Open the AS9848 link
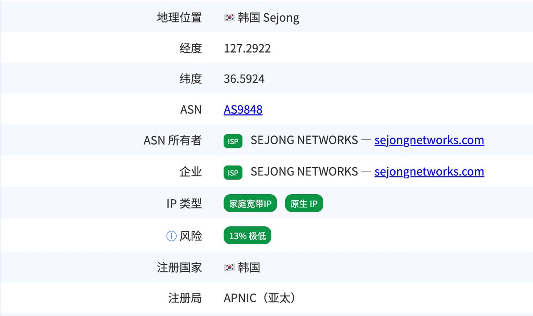This screenshot has height=316, width=533. coord(243,110)
